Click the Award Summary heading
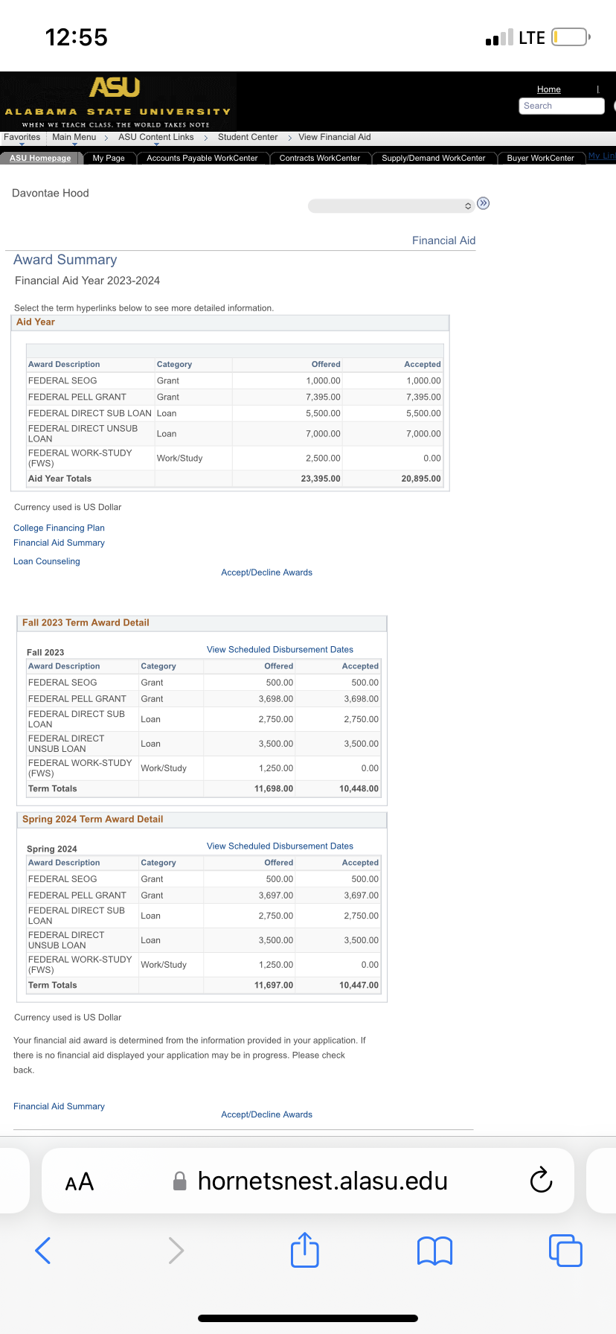This screenshot has height=1334, width=616. [x=65, y=260]
